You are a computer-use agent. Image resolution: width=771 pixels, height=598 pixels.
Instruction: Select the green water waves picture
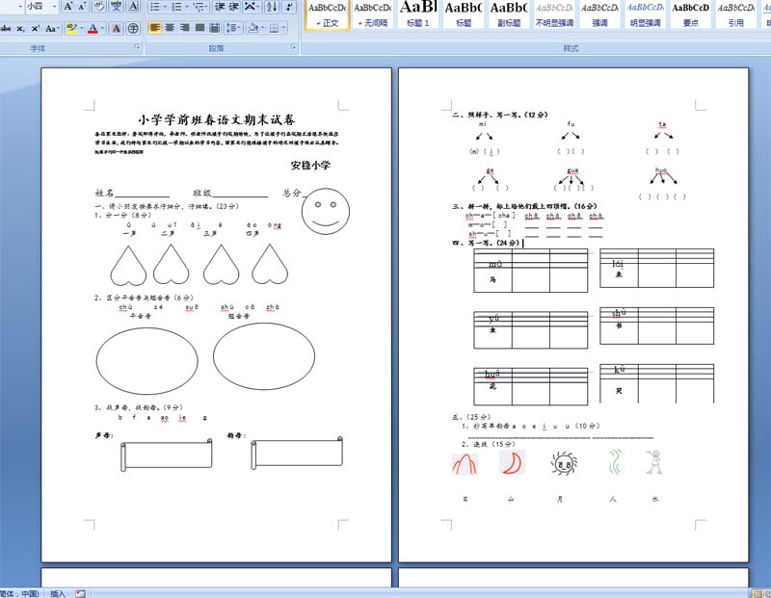(614, 462)
